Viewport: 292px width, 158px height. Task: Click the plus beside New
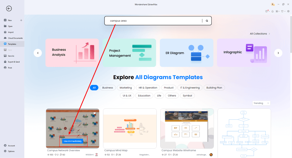(21, 20)
